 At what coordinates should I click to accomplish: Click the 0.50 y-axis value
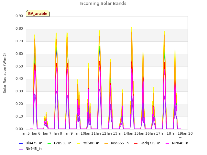click(19, 66)
